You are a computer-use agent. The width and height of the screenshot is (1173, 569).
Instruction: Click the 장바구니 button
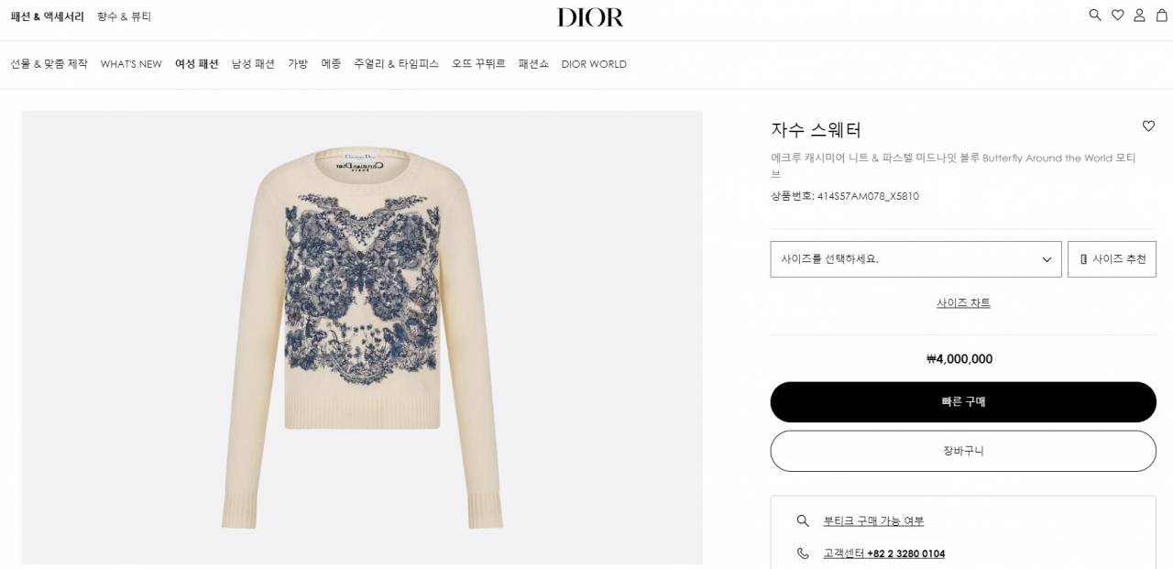point(963,451)
